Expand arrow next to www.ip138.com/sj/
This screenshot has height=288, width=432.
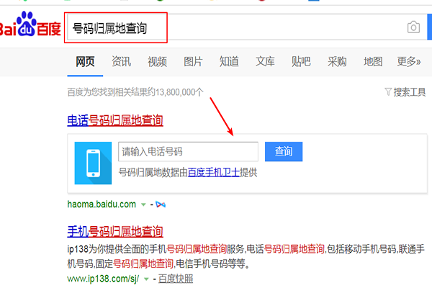(146, 279)
